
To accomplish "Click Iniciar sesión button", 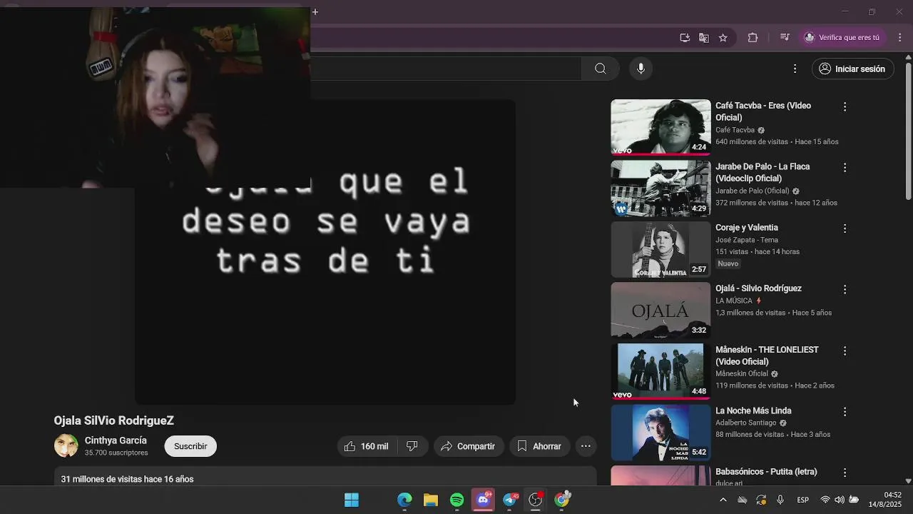I will coord(852,69).
